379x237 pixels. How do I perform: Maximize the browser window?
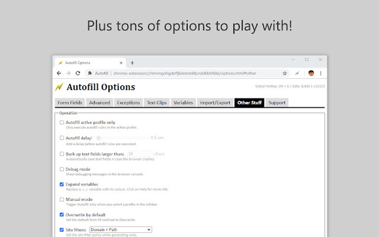tap(307, 59)
